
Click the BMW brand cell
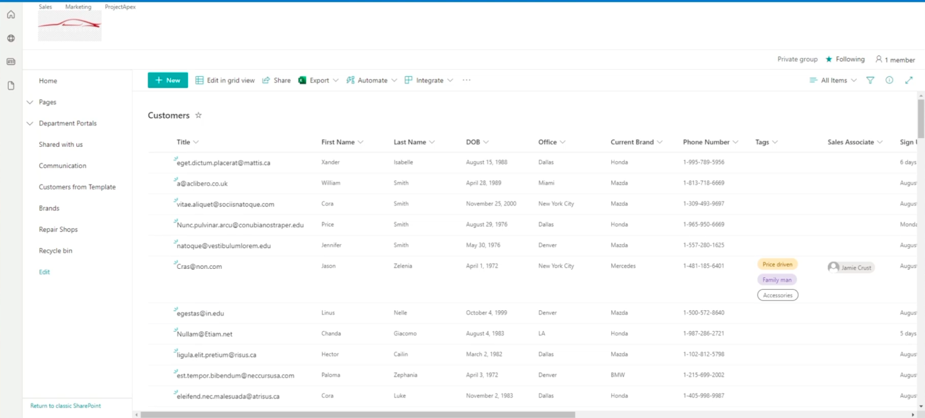pos(617,375)
